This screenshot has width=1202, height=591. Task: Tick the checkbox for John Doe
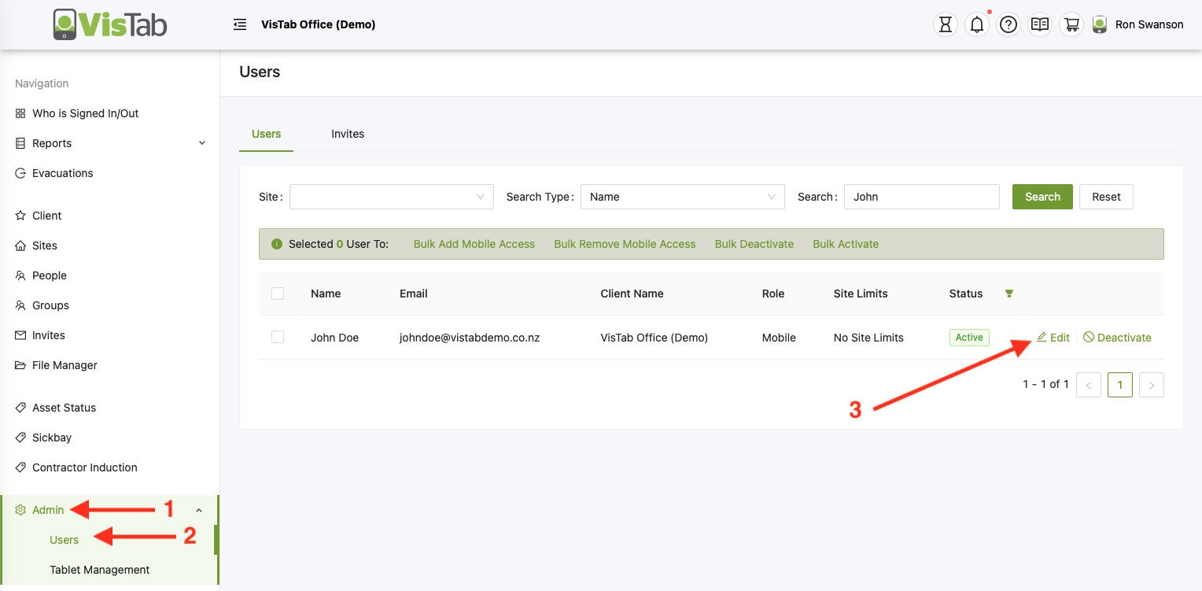pos(278,337)
